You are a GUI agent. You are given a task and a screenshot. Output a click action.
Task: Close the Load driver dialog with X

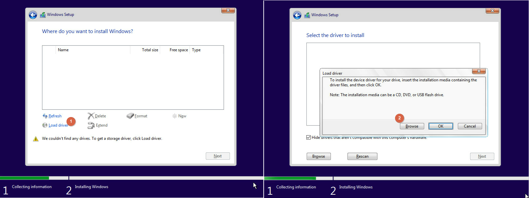[479, 71]
